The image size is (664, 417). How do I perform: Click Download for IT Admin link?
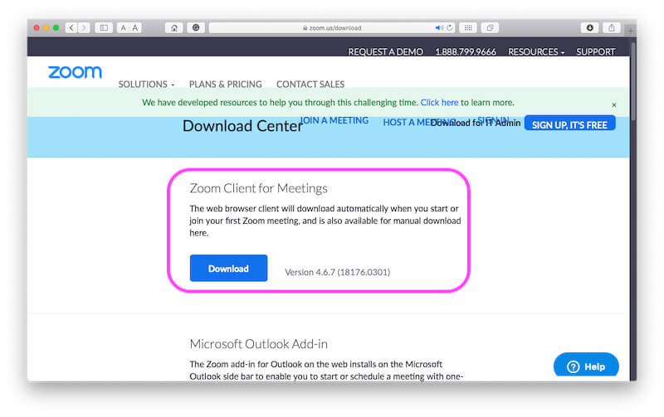476,123
